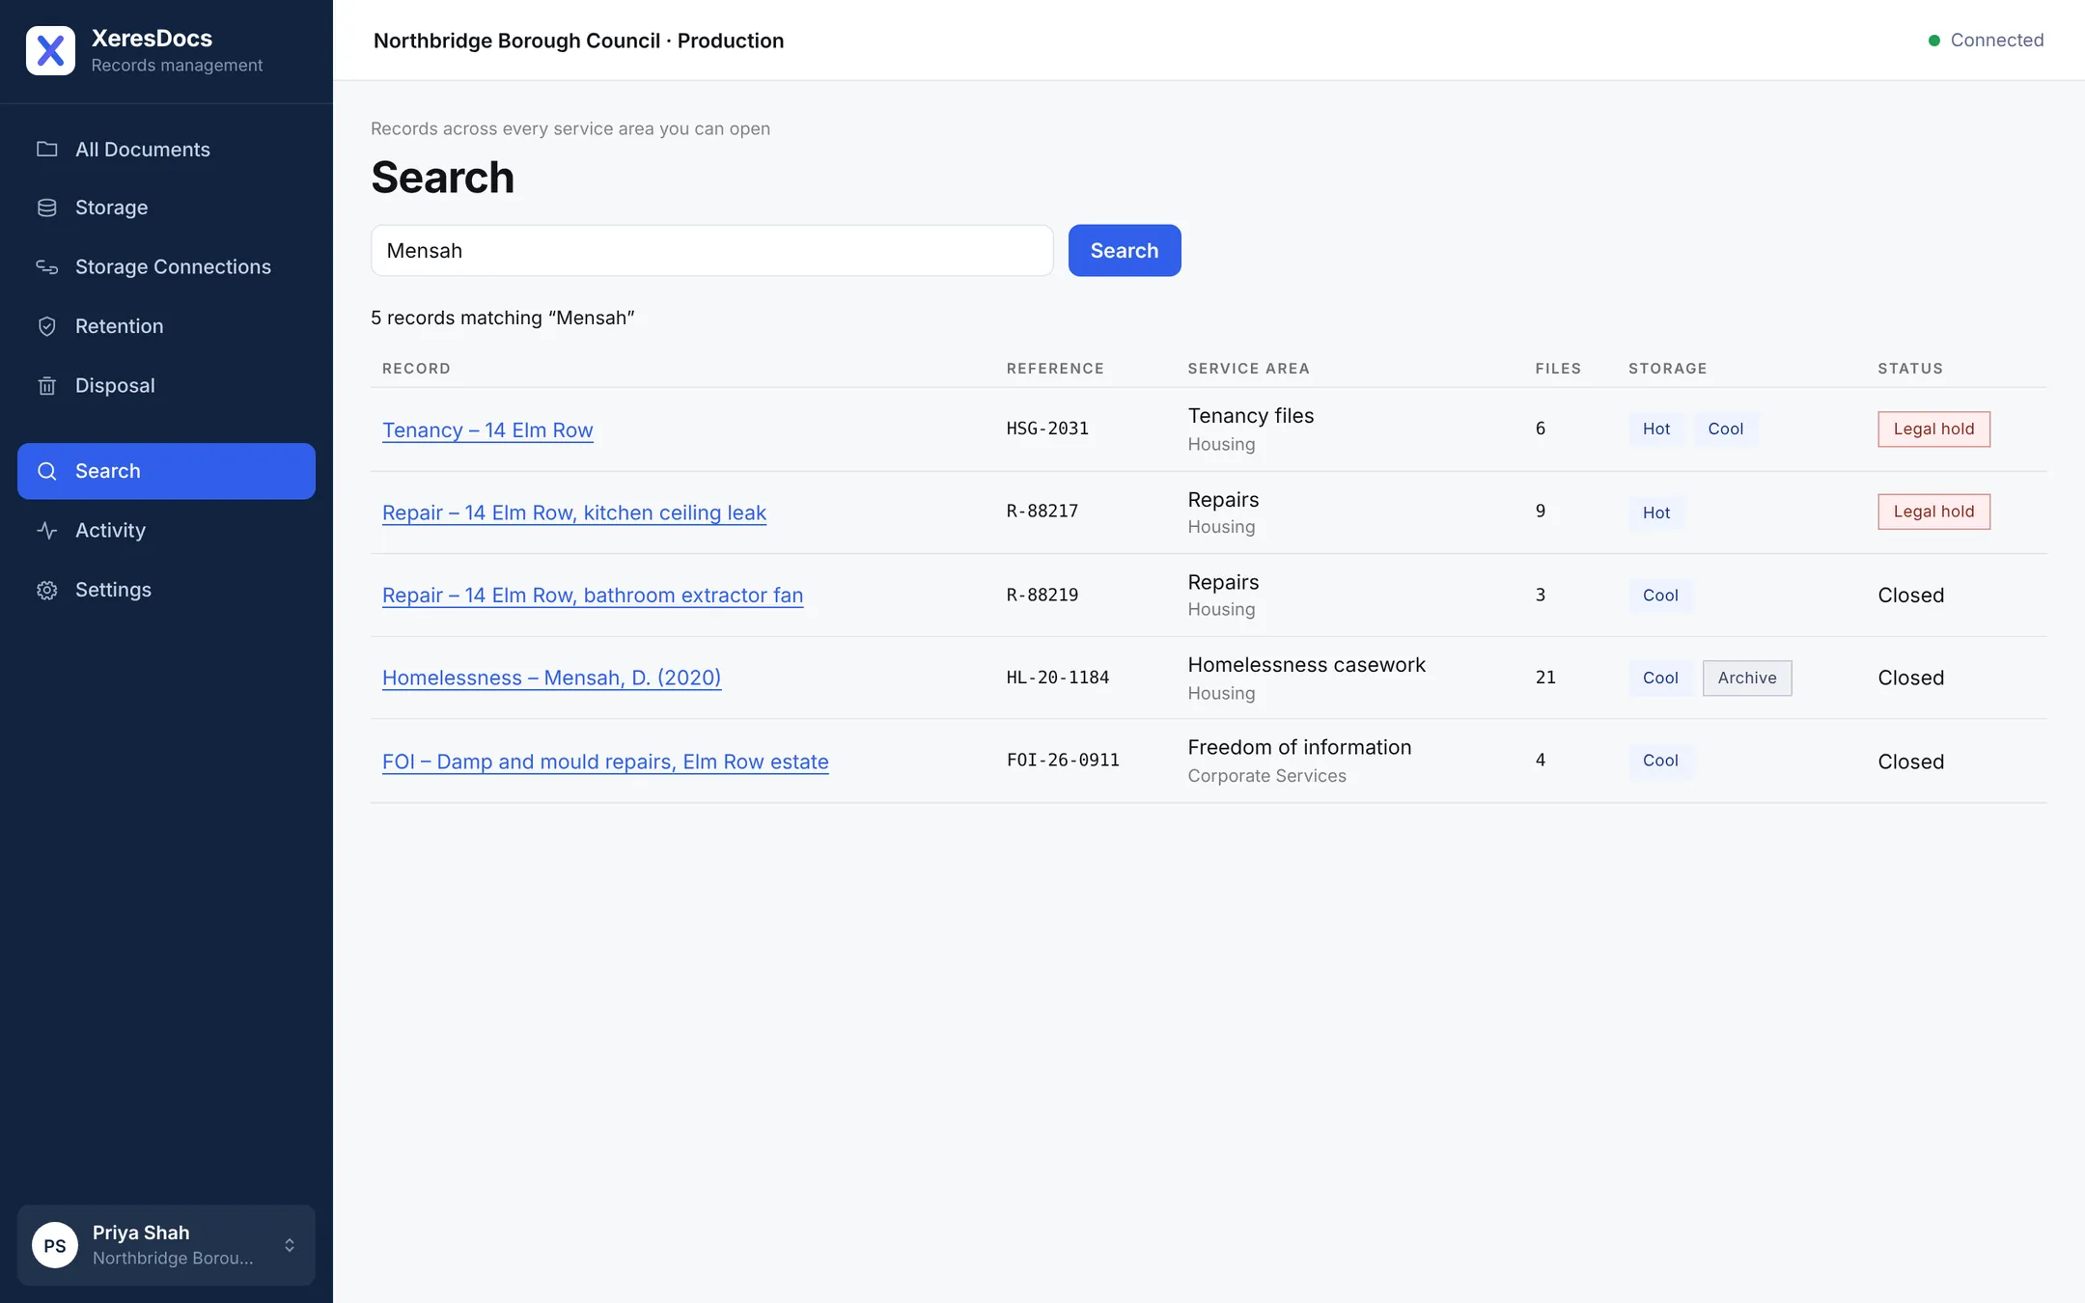Click Hot tag on Tenancy row
The width and height of the screenshot is (2085, 1303).
(x=1656, y=429)
